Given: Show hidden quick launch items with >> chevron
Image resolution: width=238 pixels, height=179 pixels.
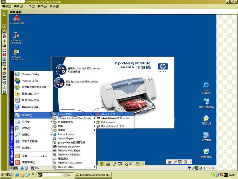Looking at the screenshot, I should pos(33,174).
